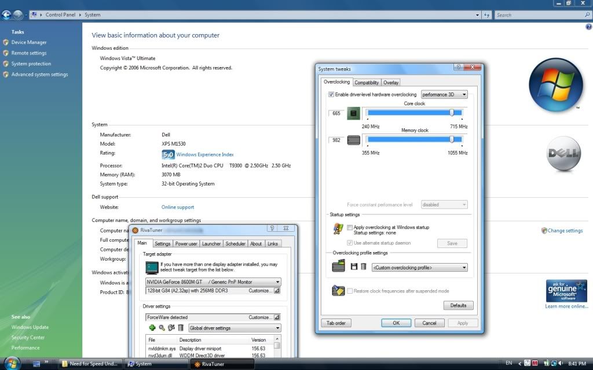Click the Defaults button

459,305
